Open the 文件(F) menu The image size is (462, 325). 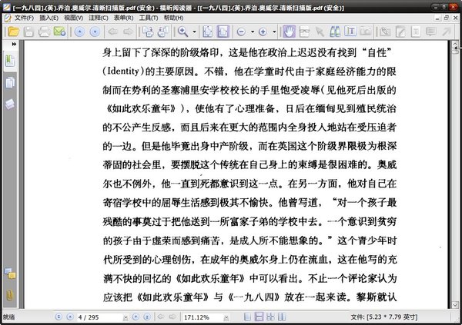tap(24, 18)
